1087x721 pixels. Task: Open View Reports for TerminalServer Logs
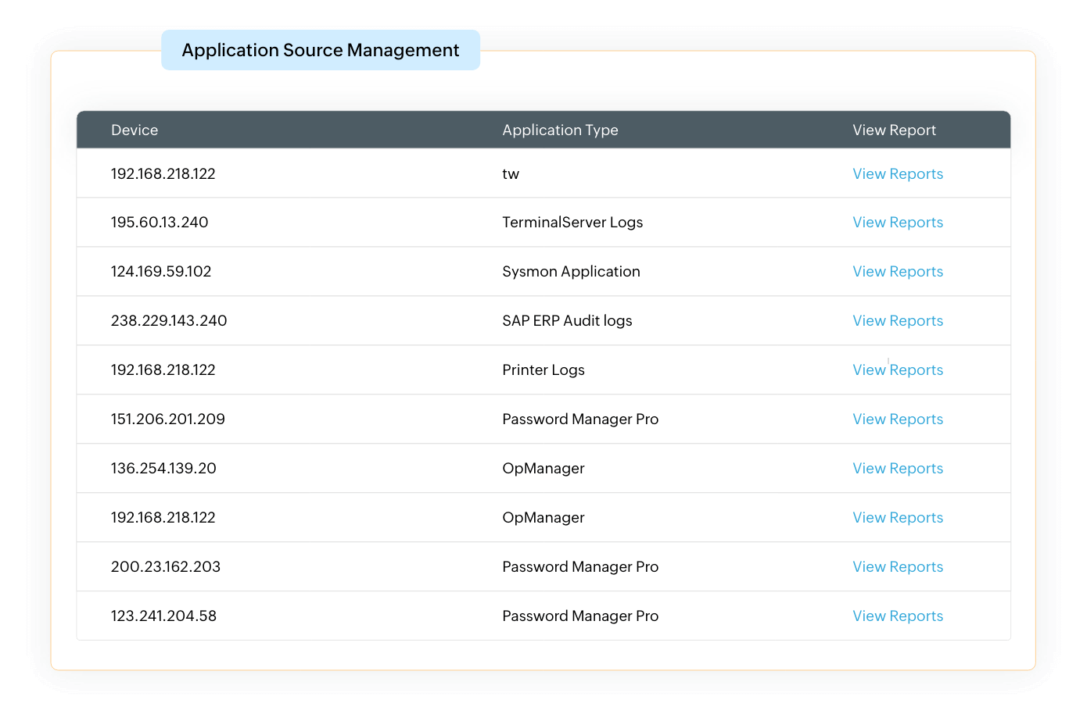(x=897, y=223)
